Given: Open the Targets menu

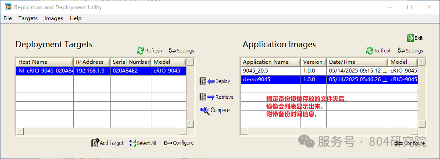Looking at the screenshot, I should (x=28, y=18).
